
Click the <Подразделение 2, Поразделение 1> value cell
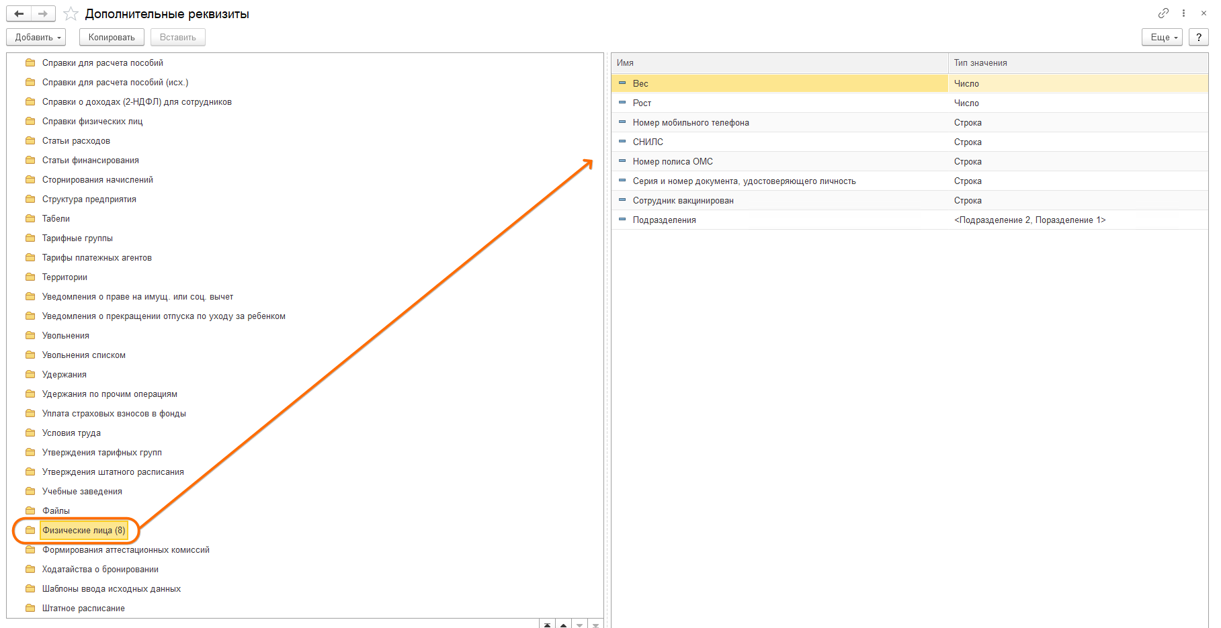tap(1078, 220)
